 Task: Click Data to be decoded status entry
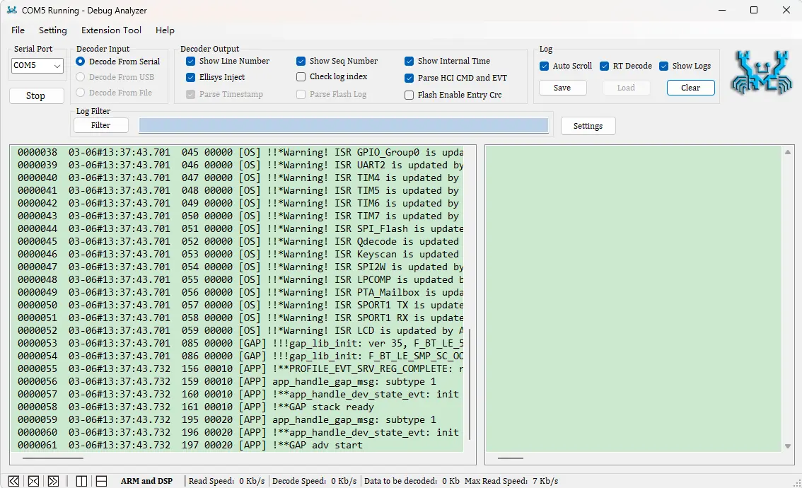pyautogui.click(x=412, y=481)
